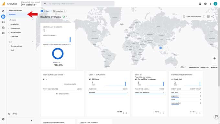Screen dimensions: 220x124
Task: Open the Library link
Action: coord(13,114)
